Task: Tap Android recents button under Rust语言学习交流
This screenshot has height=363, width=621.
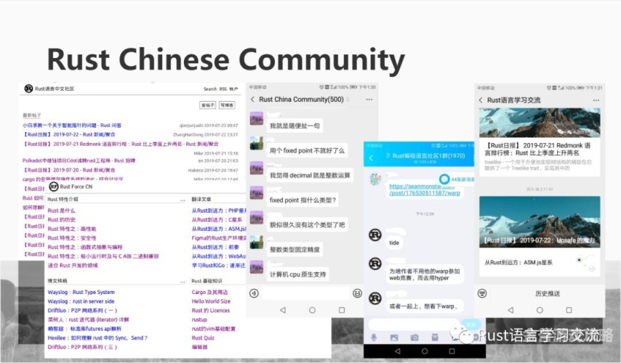Action: coord(569,310)
